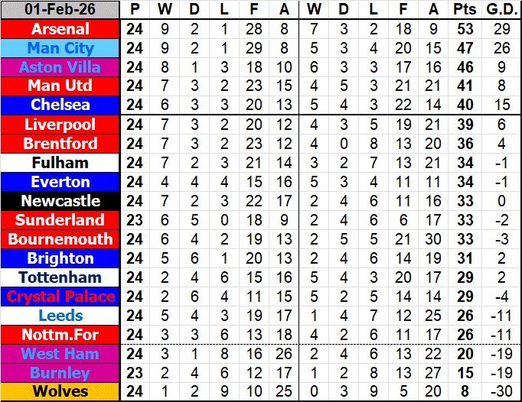Click the Arsenal team name cell
This screenshot has height=402, width=522.
pos(60,29)
